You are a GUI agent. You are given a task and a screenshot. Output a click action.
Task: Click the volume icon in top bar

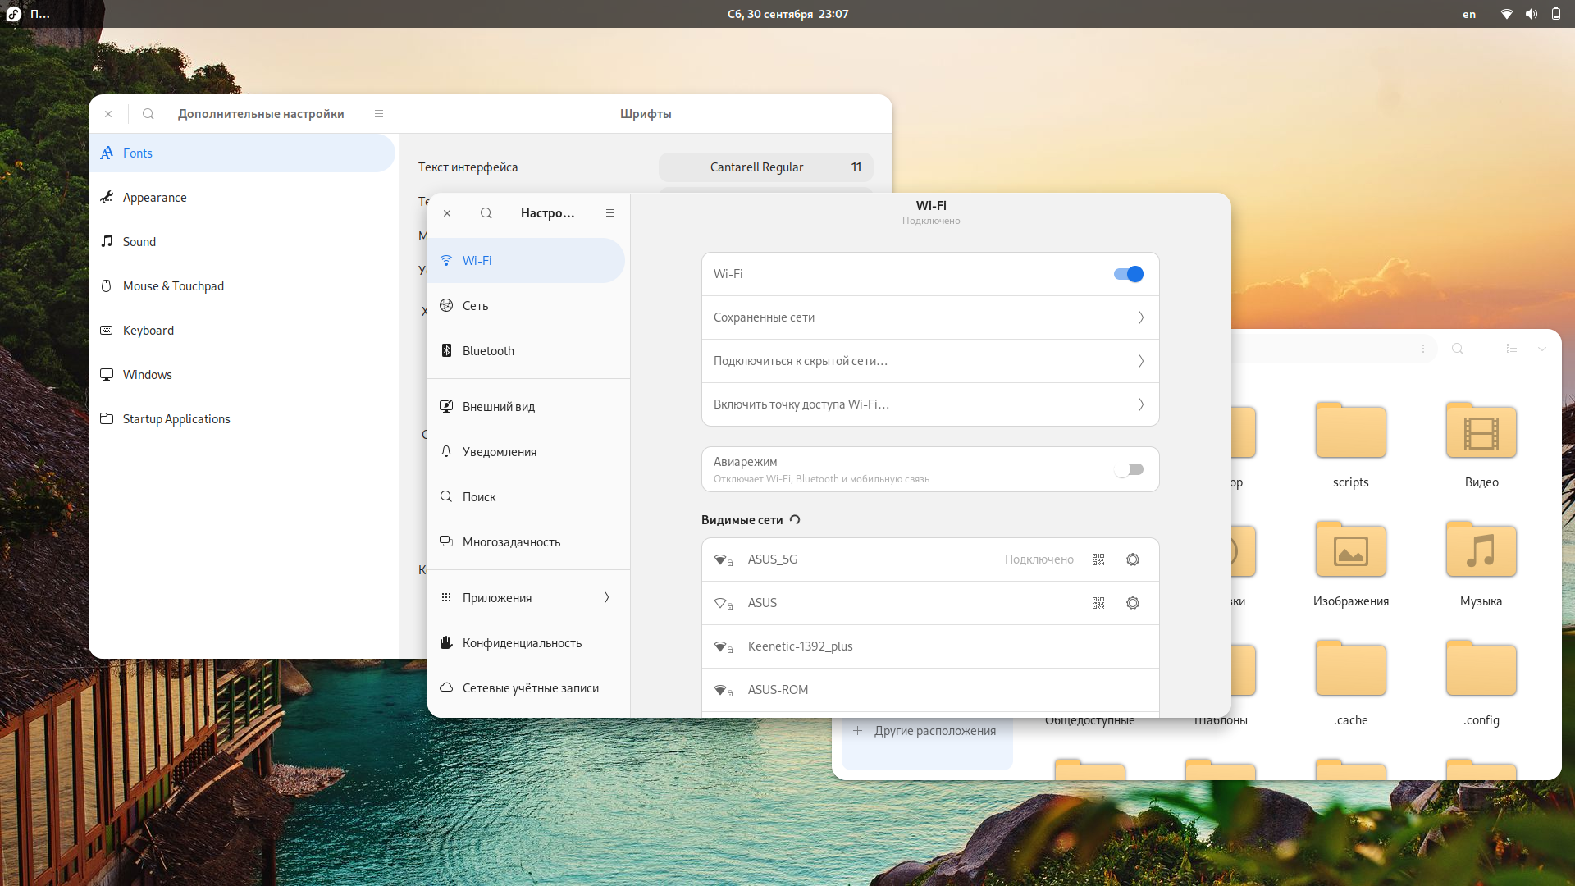coord(1532,14)
